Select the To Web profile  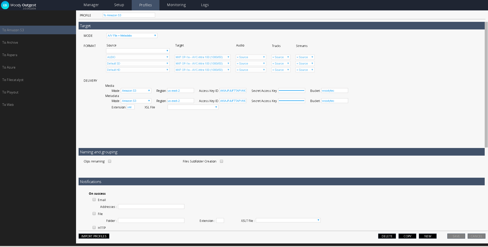pos(38,105)
